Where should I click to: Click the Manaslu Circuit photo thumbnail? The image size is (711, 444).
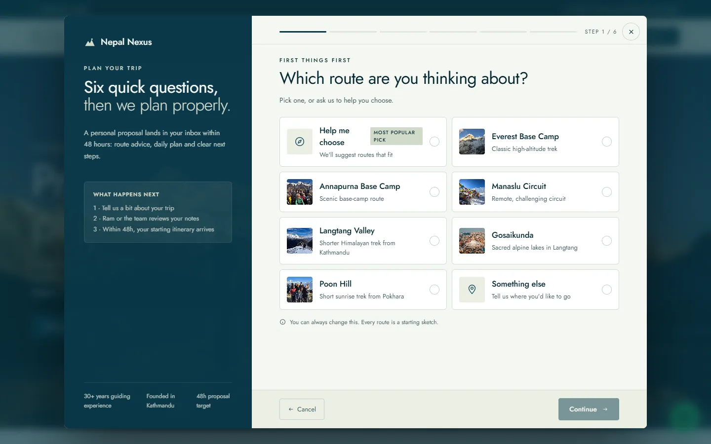(472, 192)
